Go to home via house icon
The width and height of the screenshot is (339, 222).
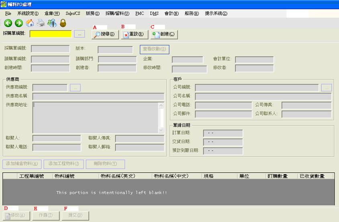pos(30,23)
